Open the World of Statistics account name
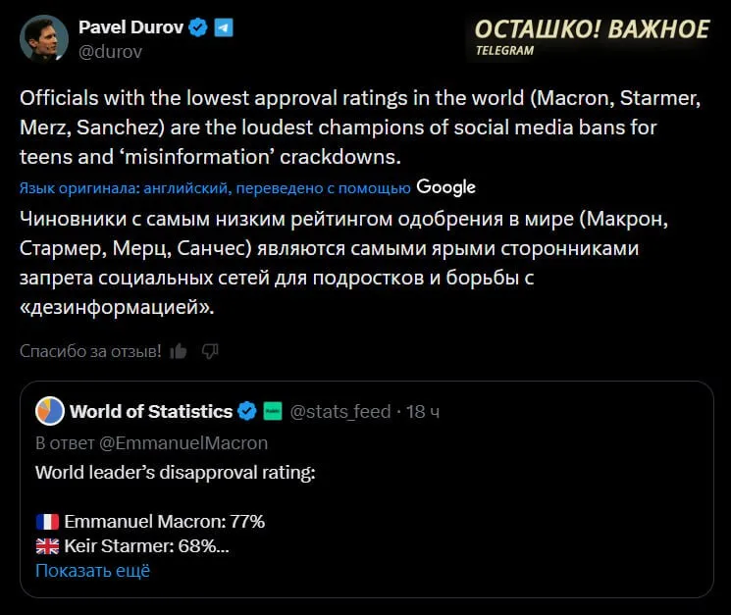The width and height of the screenshot is (731, 615). pos(151,411)
